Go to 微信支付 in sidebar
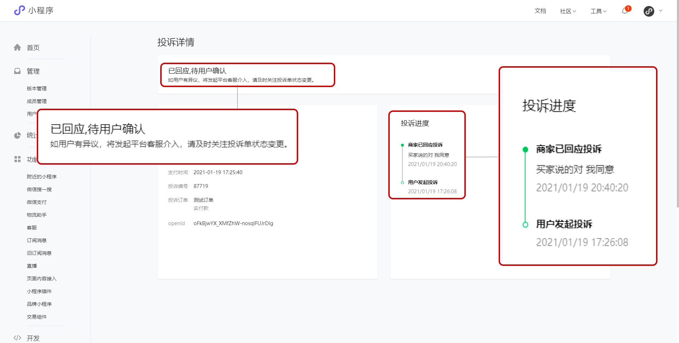679x343 pixels. coord(37,202)
